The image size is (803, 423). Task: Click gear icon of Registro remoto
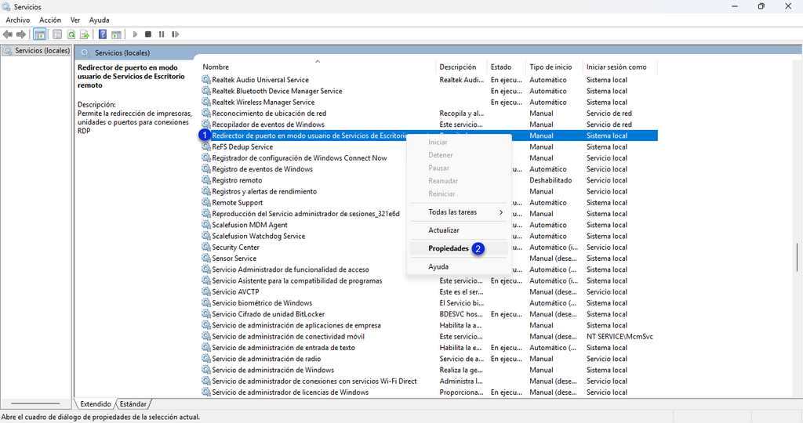click(206, 180)
